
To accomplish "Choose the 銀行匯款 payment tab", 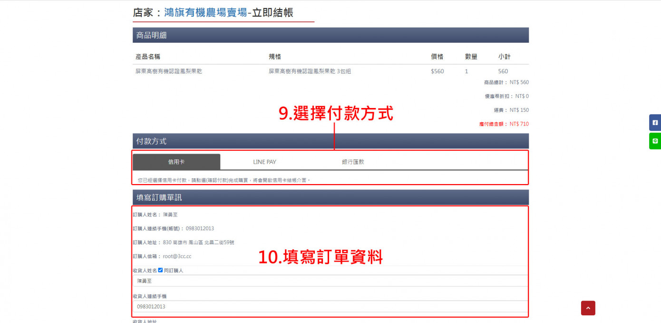I will point(353,162).
